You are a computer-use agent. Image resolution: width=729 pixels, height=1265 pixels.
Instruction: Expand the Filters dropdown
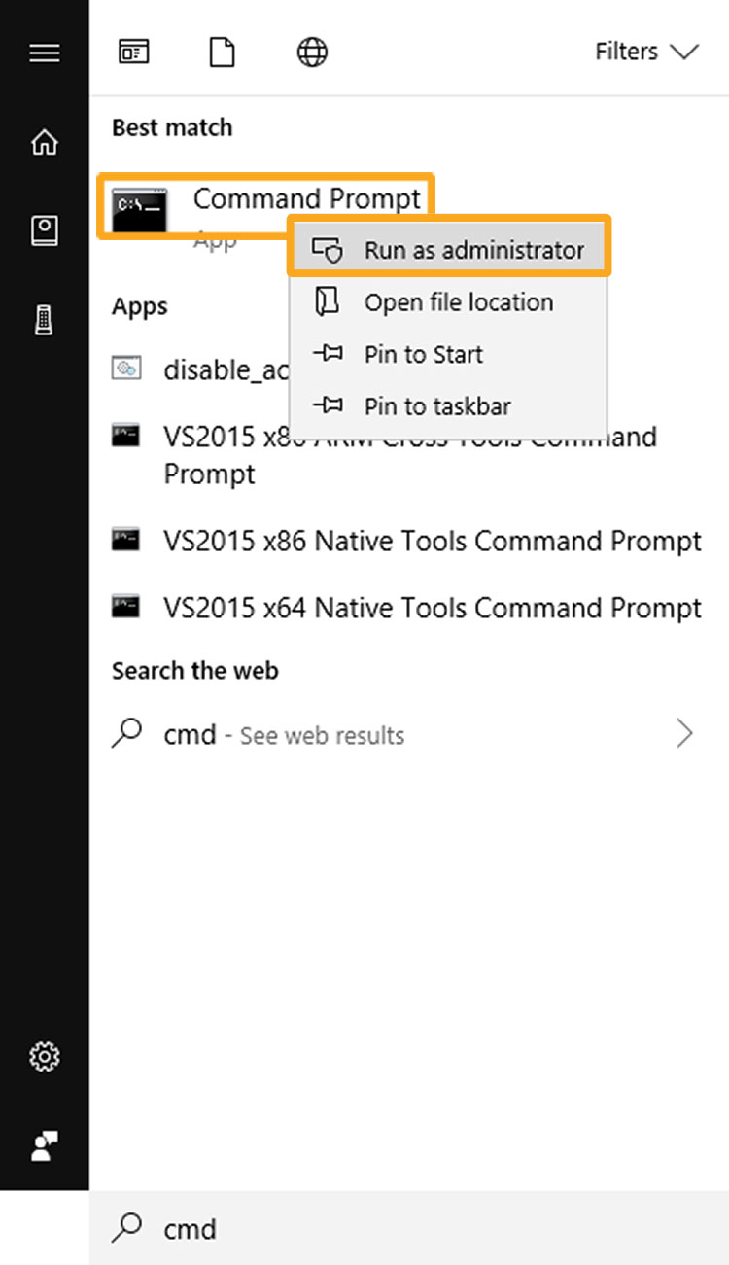646,52
